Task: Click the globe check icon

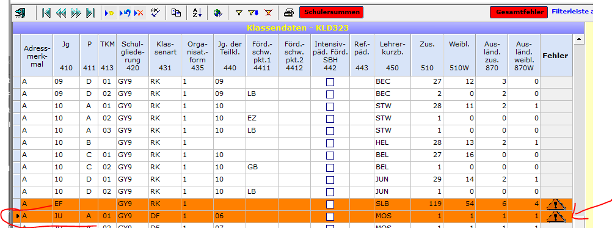Action: (217, 12)
